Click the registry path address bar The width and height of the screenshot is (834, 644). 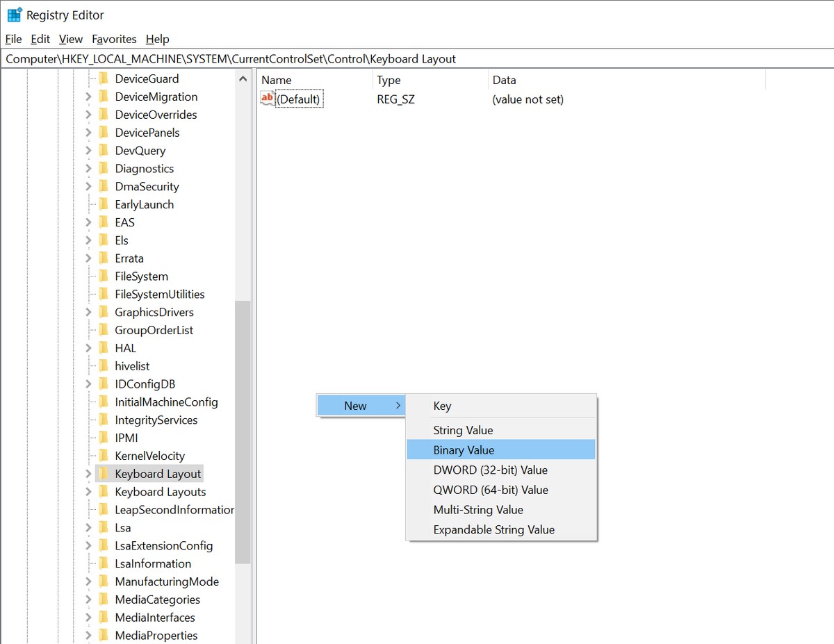pyautogui.click(x=417, y=59)
